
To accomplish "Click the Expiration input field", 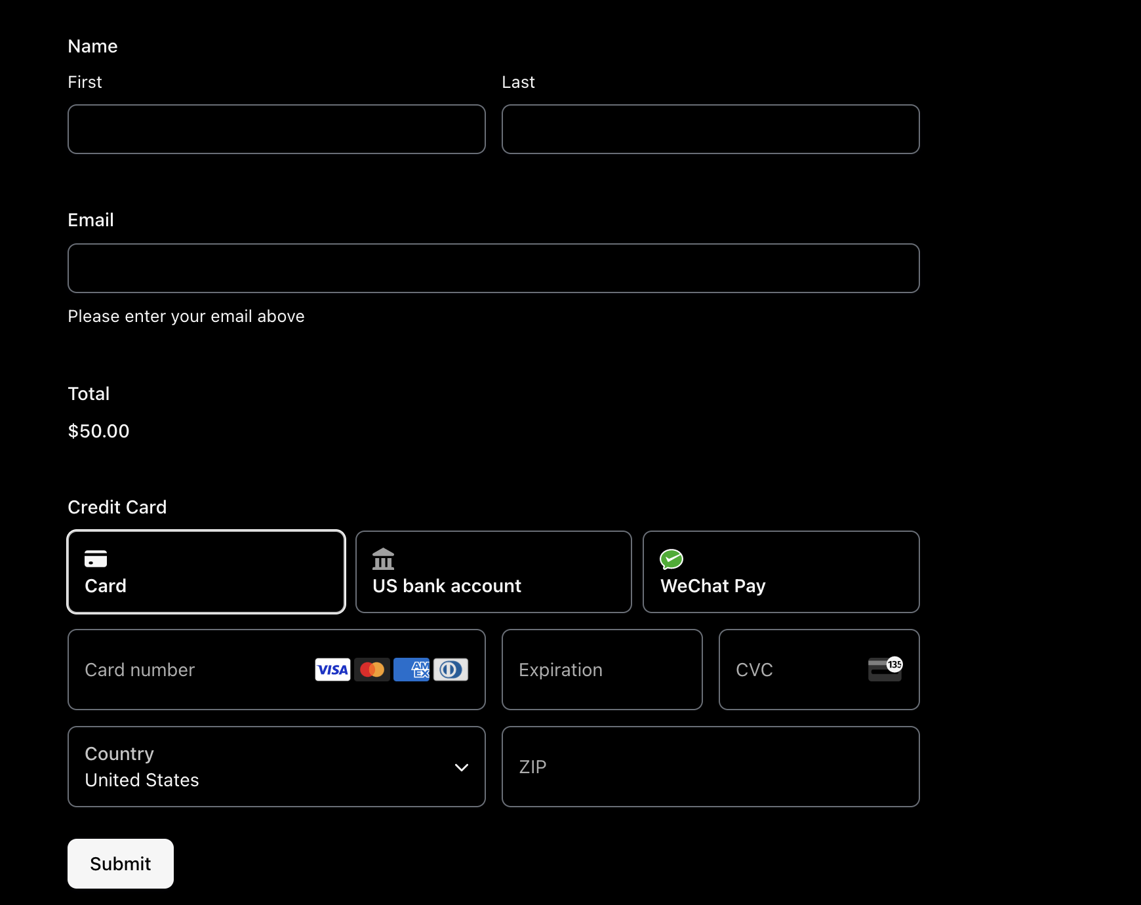I will 601,670.
